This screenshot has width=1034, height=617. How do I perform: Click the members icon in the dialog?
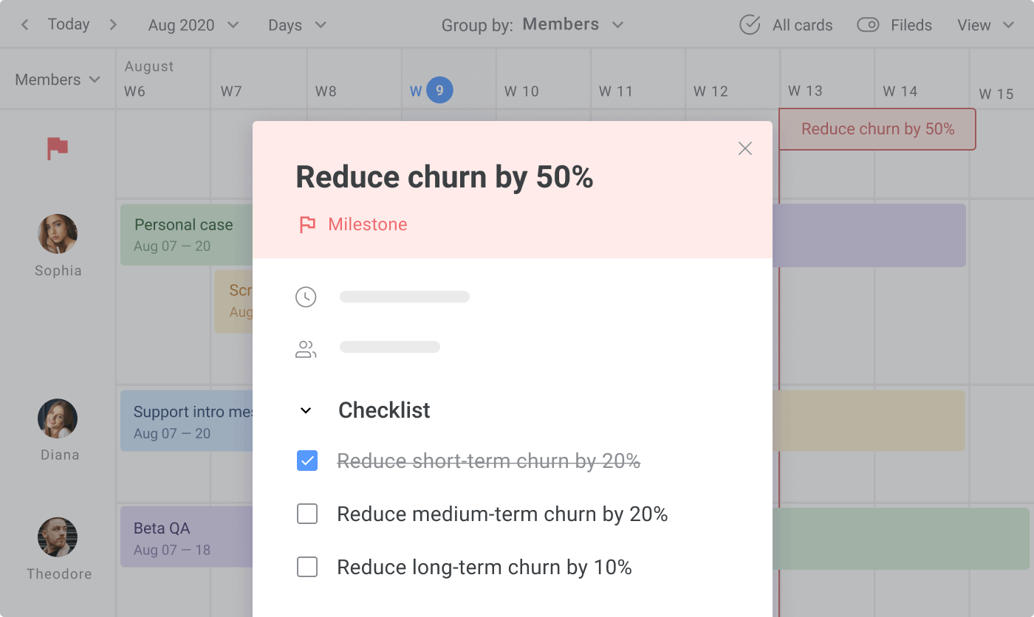point(306,349)
